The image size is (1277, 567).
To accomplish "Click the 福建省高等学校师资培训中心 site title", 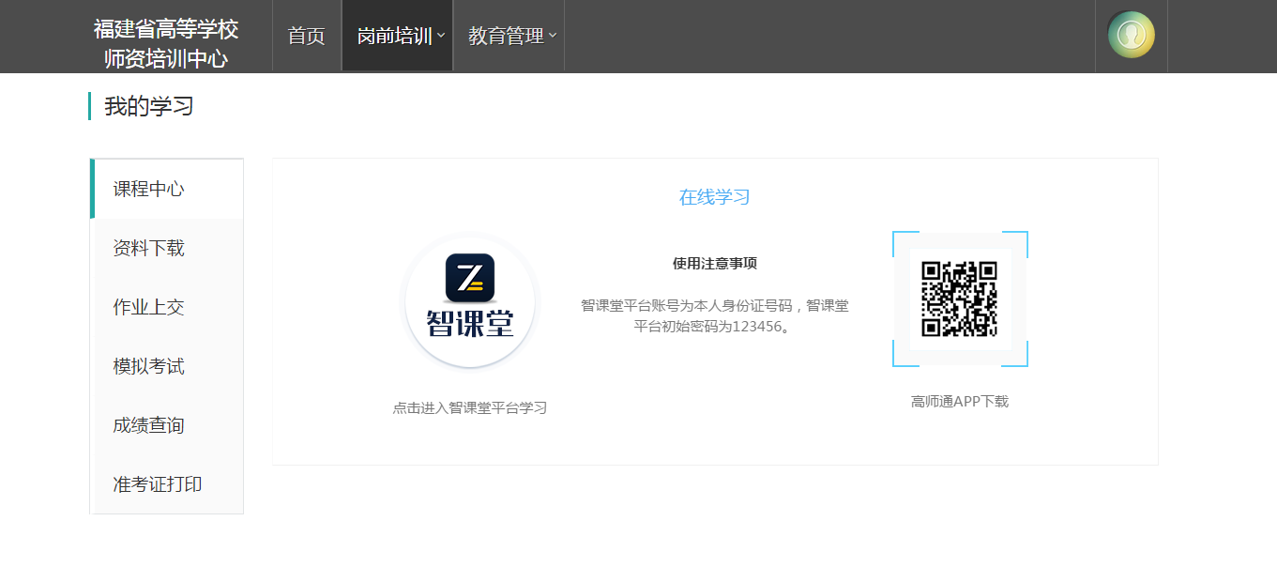I will (x=166, y=43).
